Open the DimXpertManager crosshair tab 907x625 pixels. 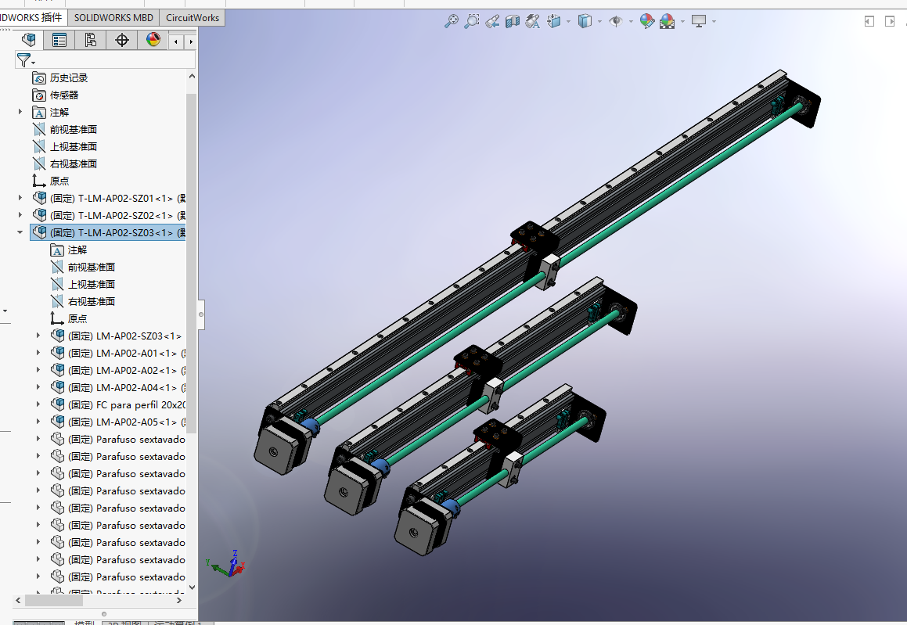click(x=122, y=40)
